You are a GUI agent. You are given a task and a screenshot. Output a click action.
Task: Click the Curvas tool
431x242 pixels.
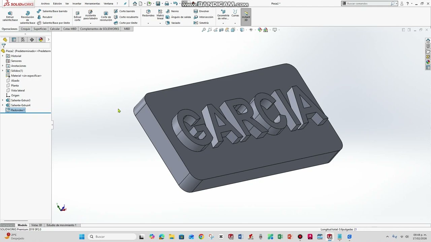click(x=235, y=13)
